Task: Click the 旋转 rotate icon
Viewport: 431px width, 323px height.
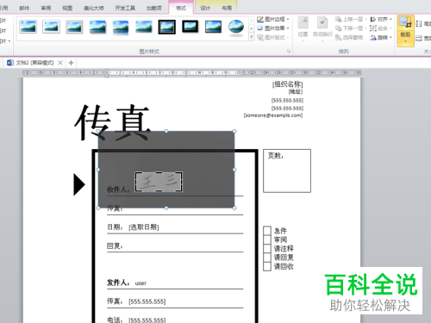Action: (x=373, y=37)
